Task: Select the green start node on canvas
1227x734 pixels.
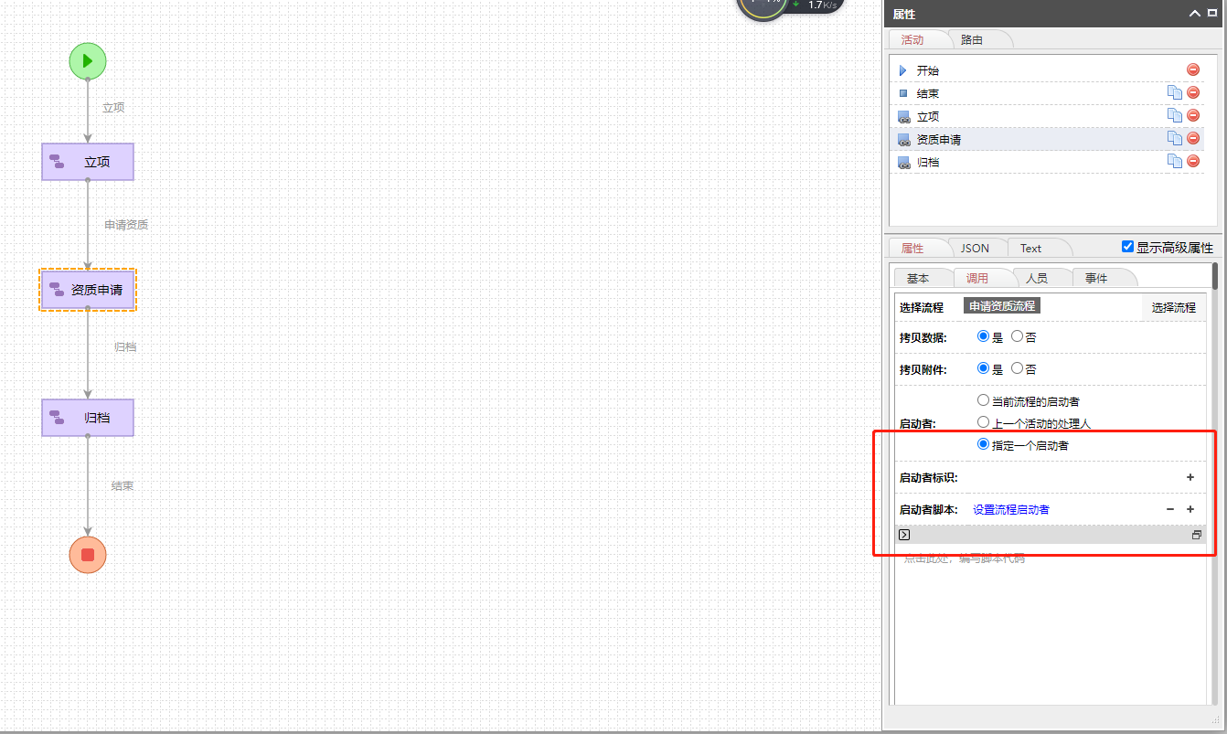Action: tap(88, 61)
